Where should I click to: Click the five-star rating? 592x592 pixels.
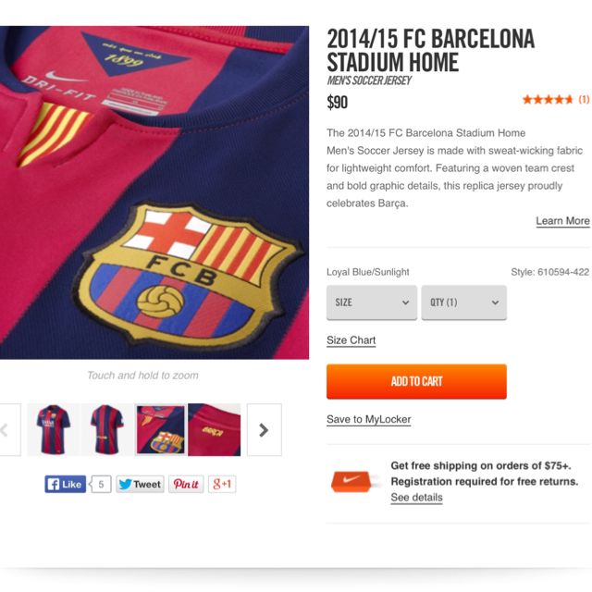548,99
